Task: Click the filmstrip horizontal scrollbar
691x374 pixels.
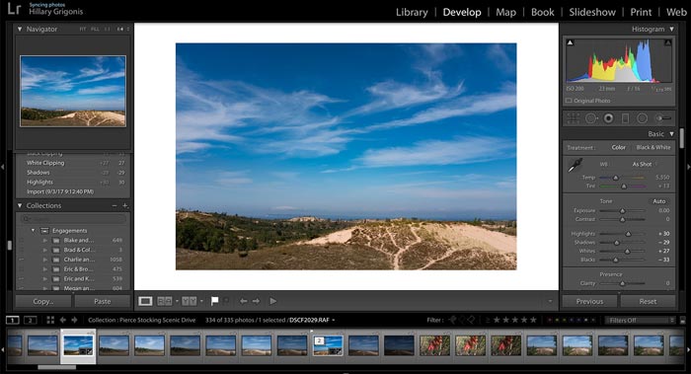Action: pos(57,367)
